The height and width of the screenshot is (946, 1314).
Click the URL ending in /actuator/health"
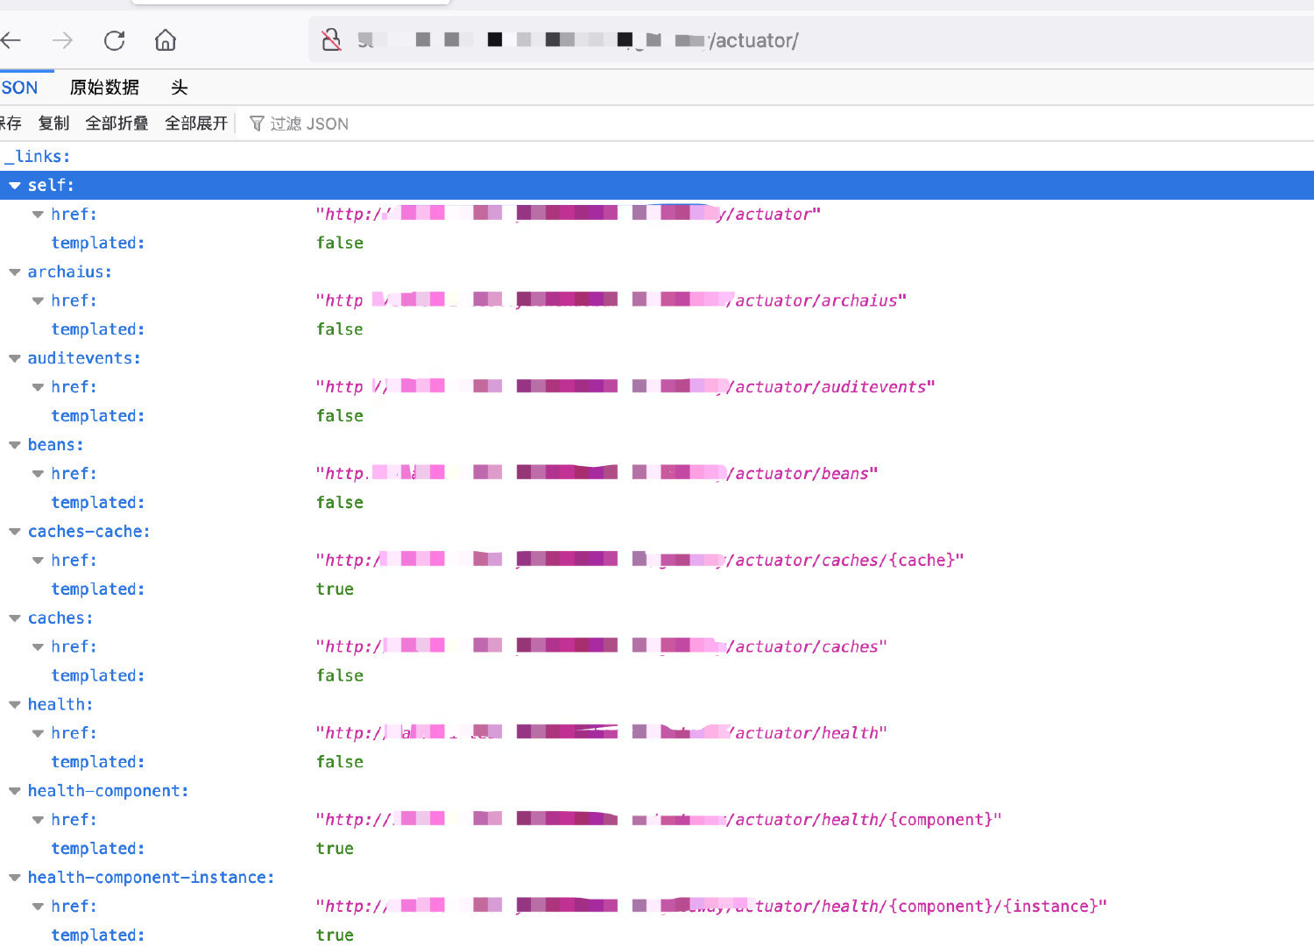tap(602, 733)
